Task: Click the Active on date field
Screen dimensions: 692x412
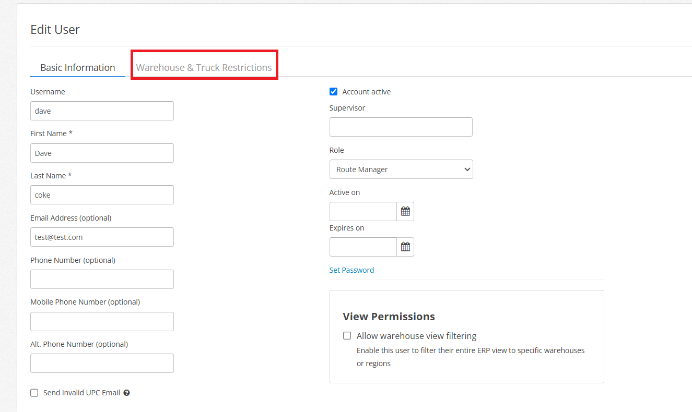Action: click(x=363, y=211)
